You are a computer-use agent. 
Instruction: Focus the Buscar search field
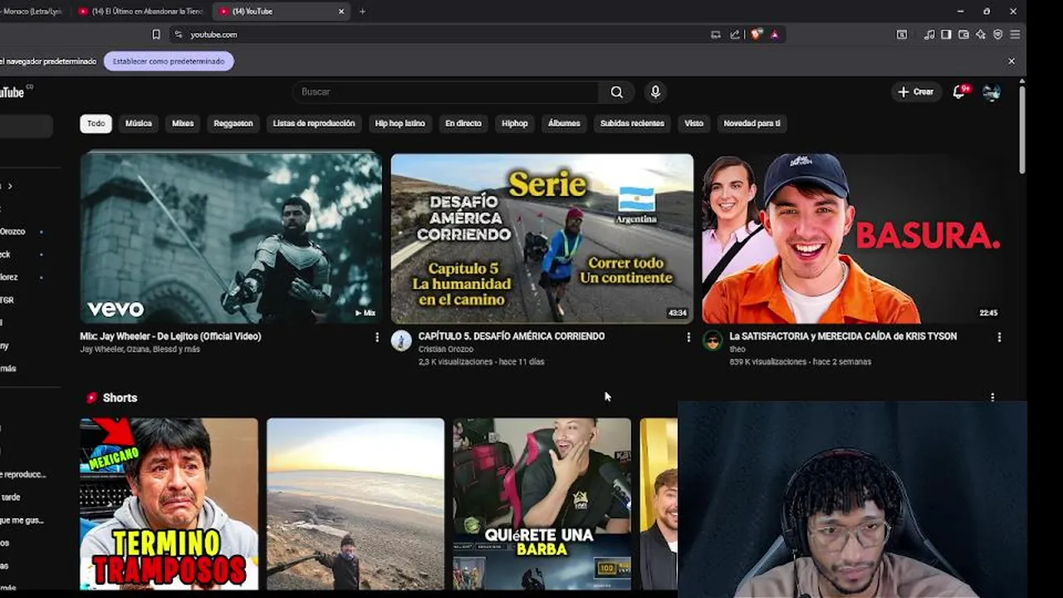pyautogui.click(x=445, y=92)
